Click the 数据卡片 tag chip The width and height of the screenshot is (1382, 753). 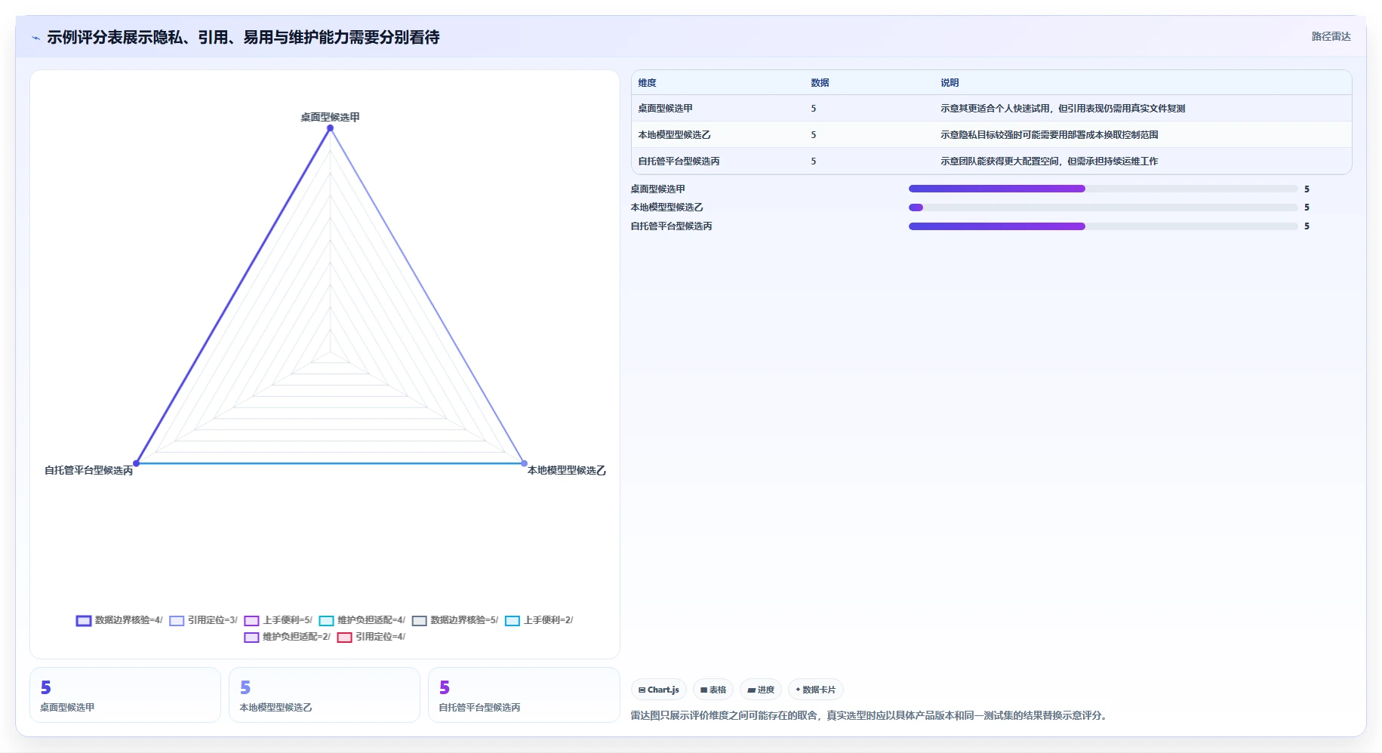coord(815,690)
